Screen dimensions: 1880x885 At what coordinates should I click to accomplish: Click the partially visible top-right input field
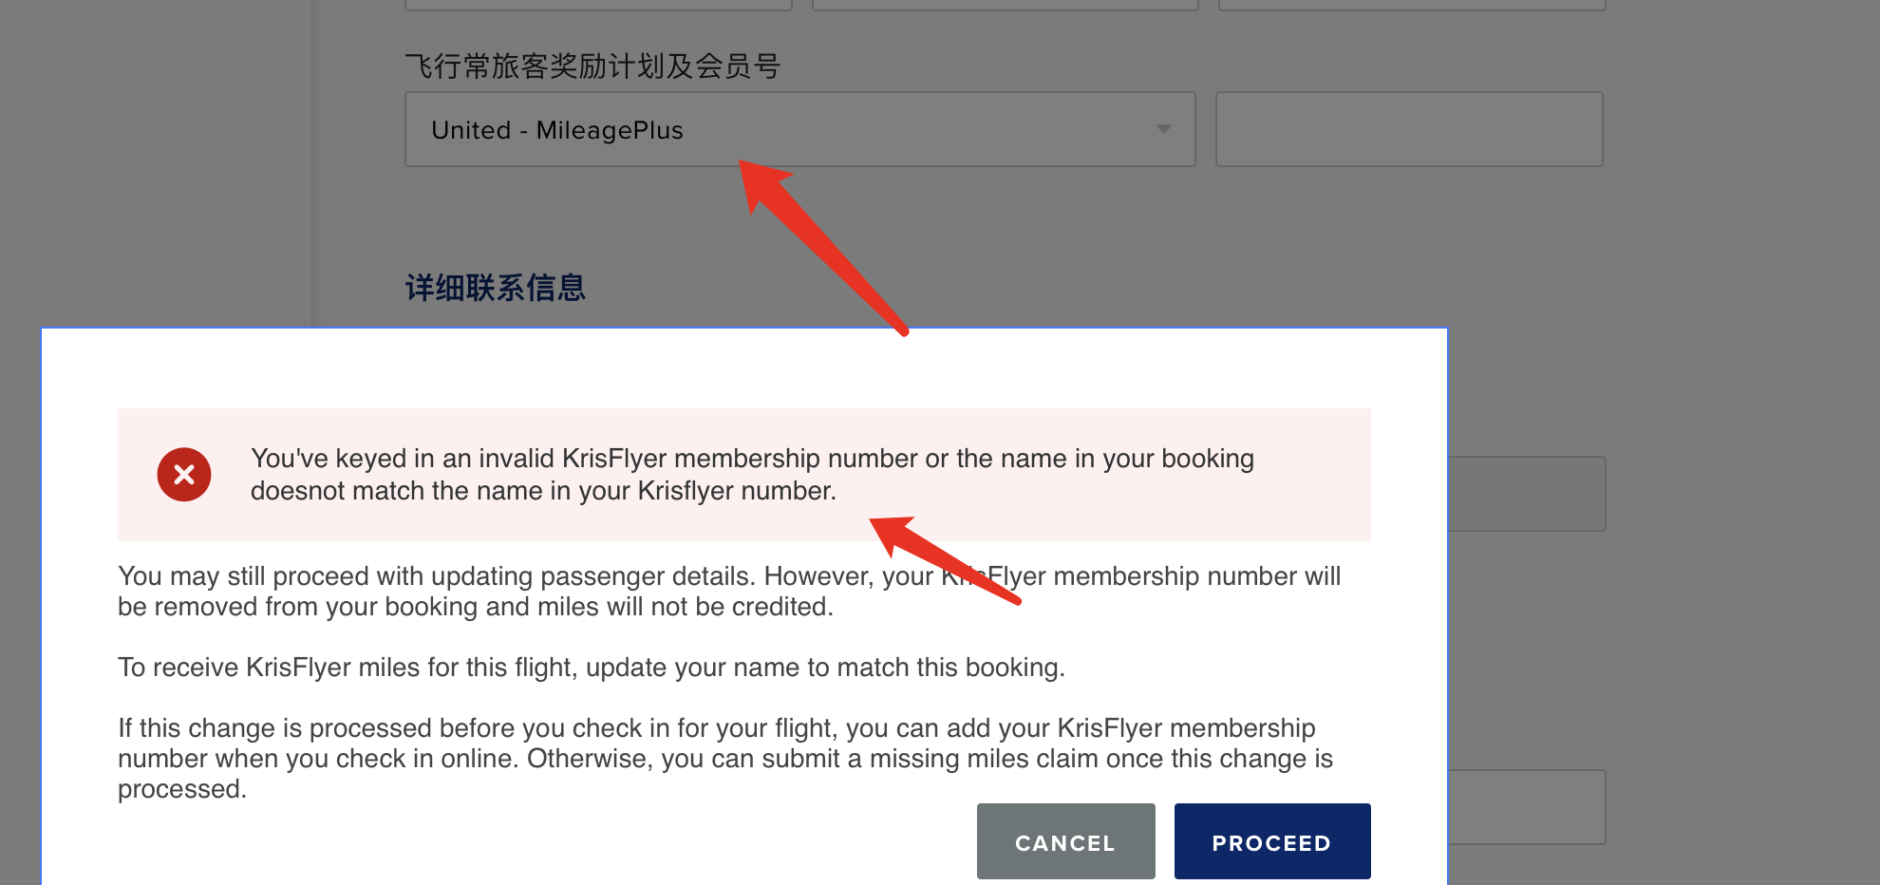(1412, 5)
